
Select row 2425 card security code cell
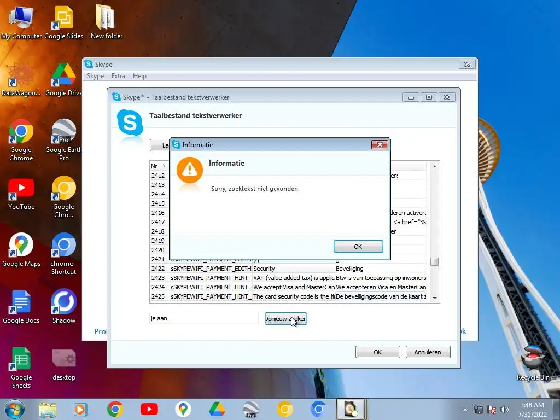click(x=293, y=296)
